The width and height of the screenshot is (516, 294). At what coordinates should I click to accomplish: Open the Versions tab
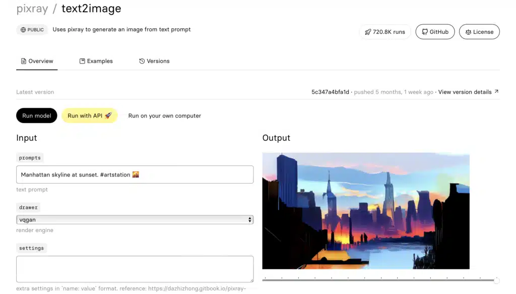(154, 61)
